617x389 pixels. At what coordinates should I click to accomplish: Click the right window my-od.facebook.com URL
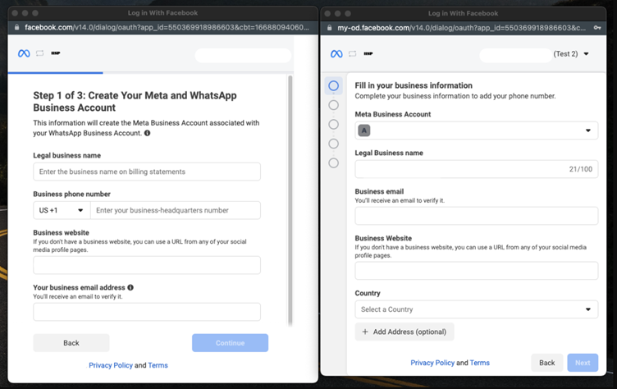pyautogui.click(x=461, y=28)
